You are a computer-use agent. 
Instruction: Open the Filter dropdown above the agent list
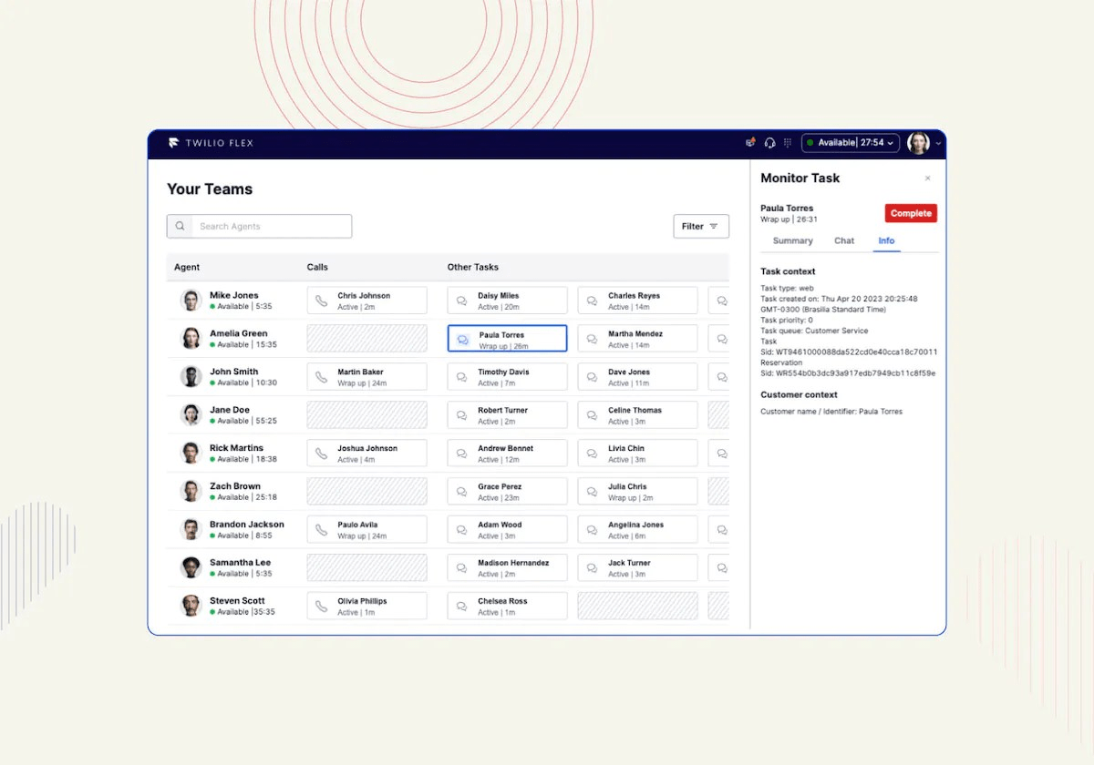(x=701, y=226)
